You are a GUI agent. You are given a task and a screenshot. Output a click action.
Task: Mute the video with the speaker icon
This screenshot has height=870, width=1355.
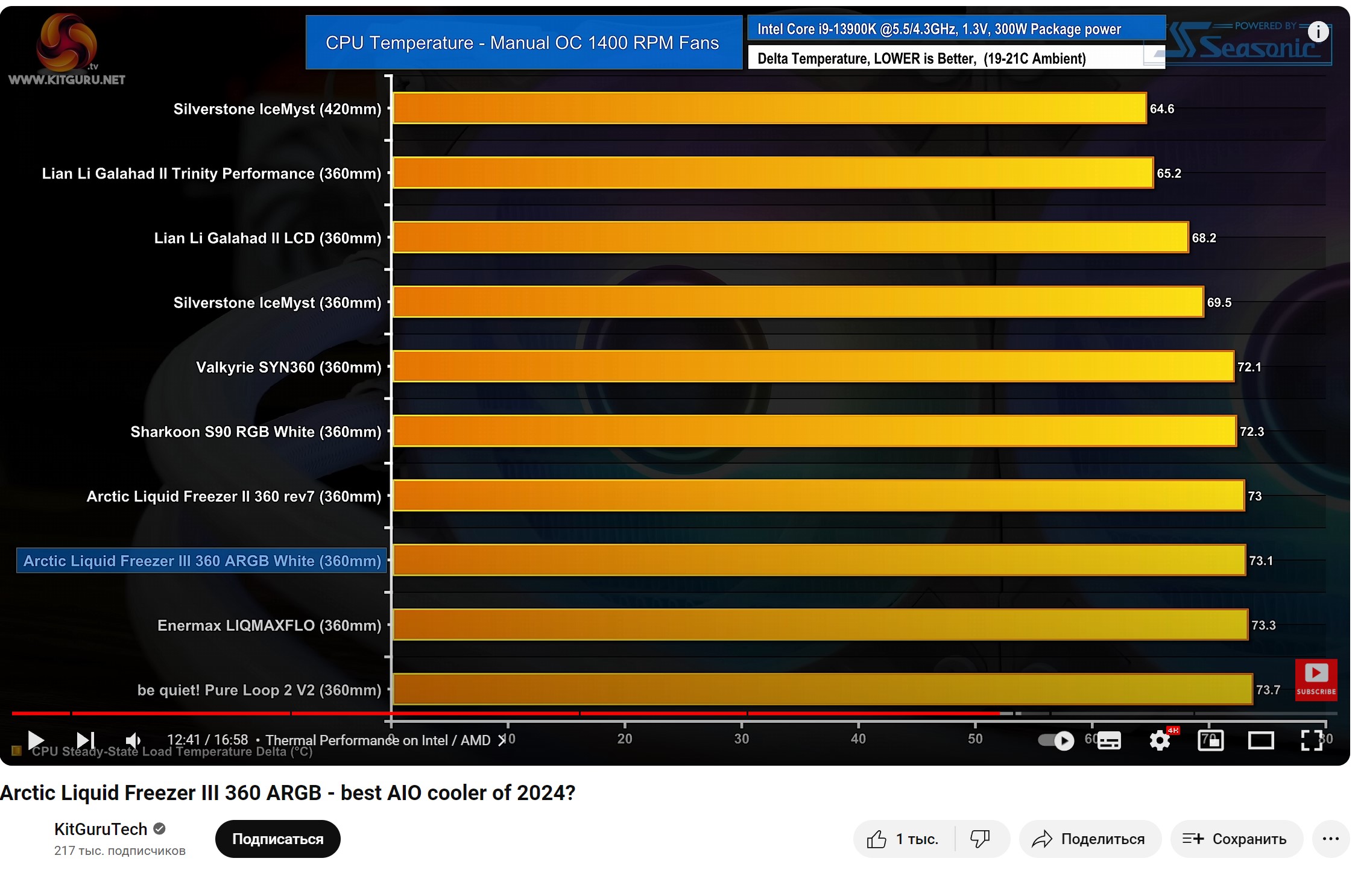pos(133,740)
